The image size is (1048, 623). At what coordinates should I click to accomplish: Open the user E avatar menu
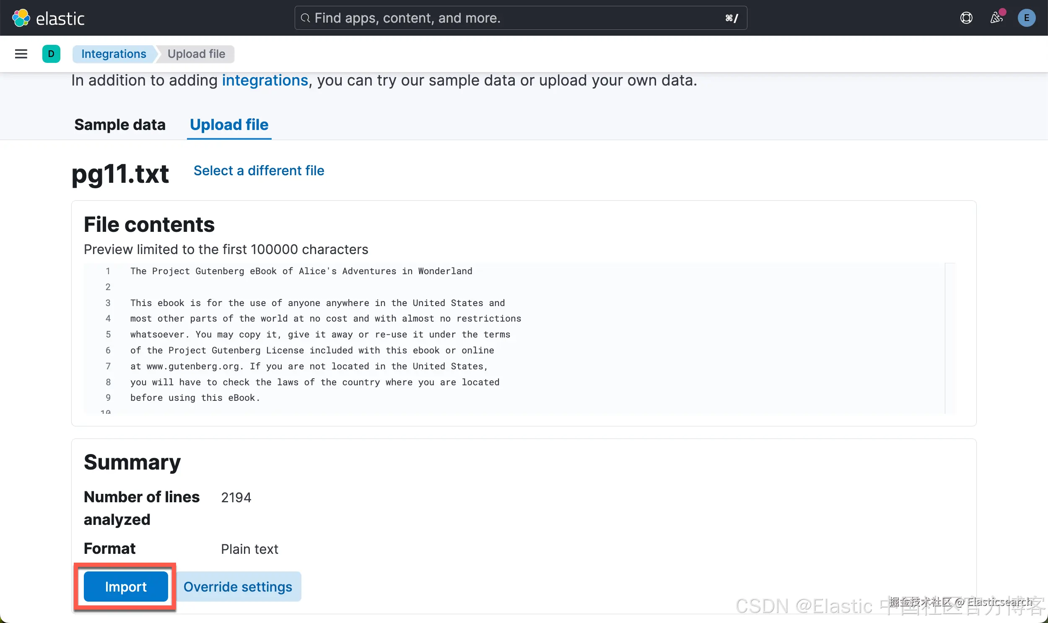click(x=1026, y=18)
